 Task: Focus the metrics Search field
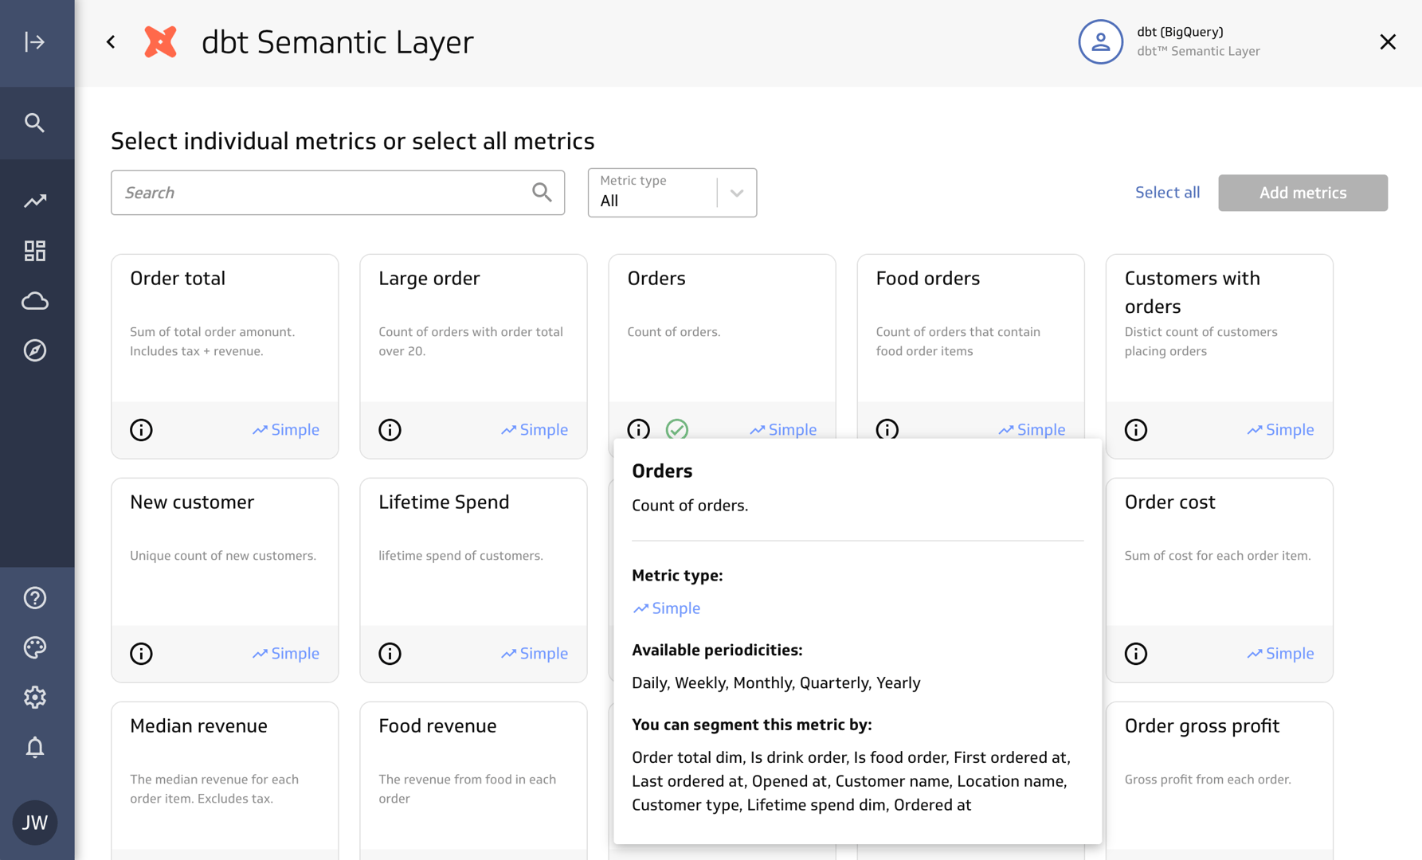click(338, 192)
